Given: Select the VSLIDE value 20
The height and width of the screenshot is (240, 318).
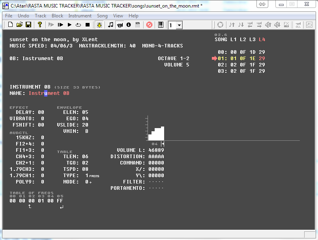Looking at the screenshot, I should point(85,125).
